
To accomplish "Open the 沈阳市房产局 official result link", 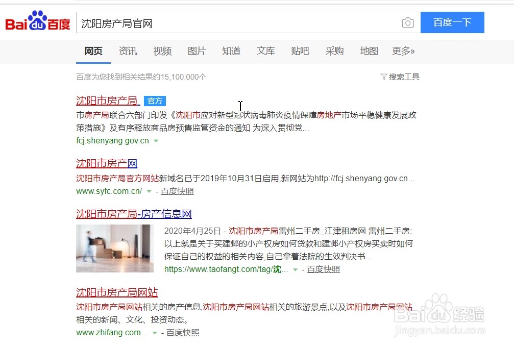I will coord(107,101).
